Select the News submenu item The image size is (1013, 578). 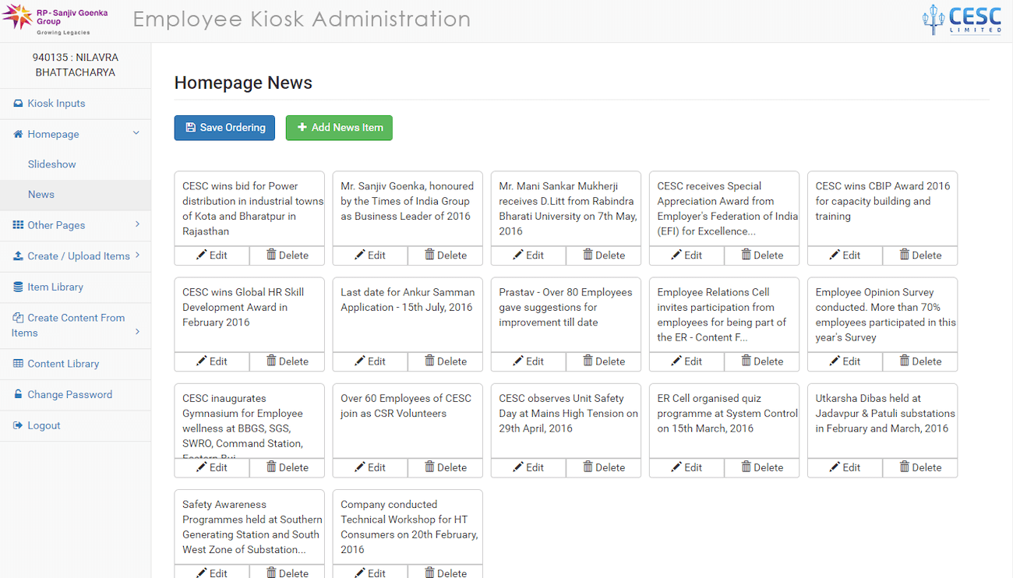[41, 195]
